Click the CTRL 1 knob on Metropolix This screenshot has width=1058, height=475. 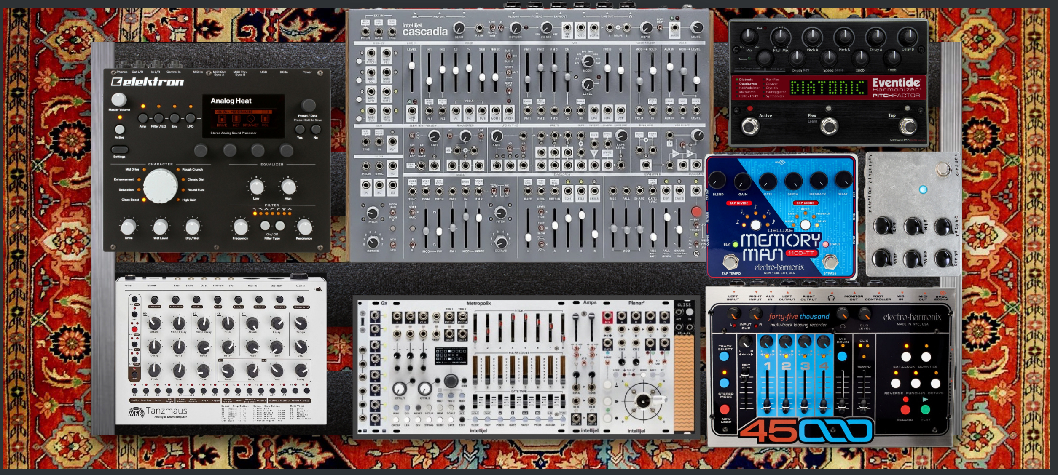(x=399, y=388)
